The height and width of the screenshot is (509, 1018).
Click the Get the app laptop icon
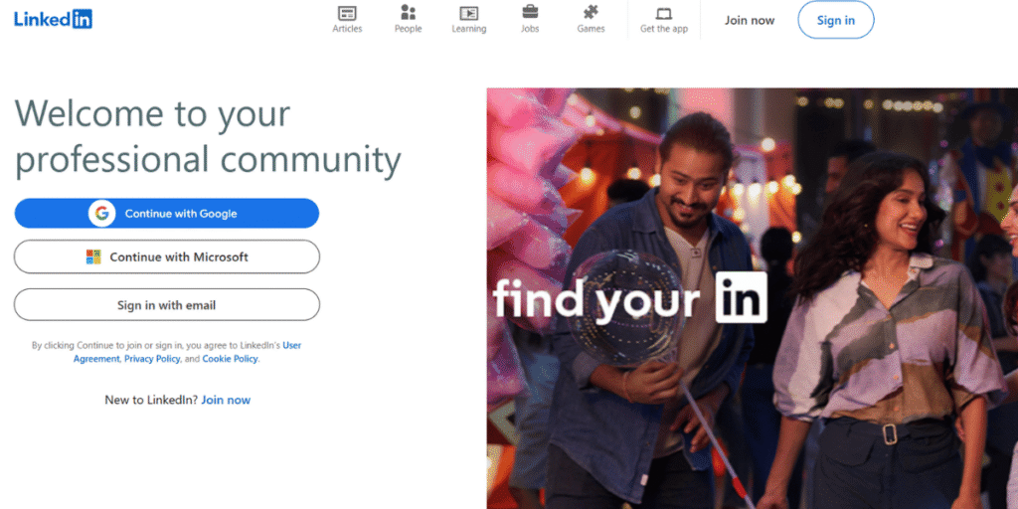pyautogui.click(x=663, y=14)
